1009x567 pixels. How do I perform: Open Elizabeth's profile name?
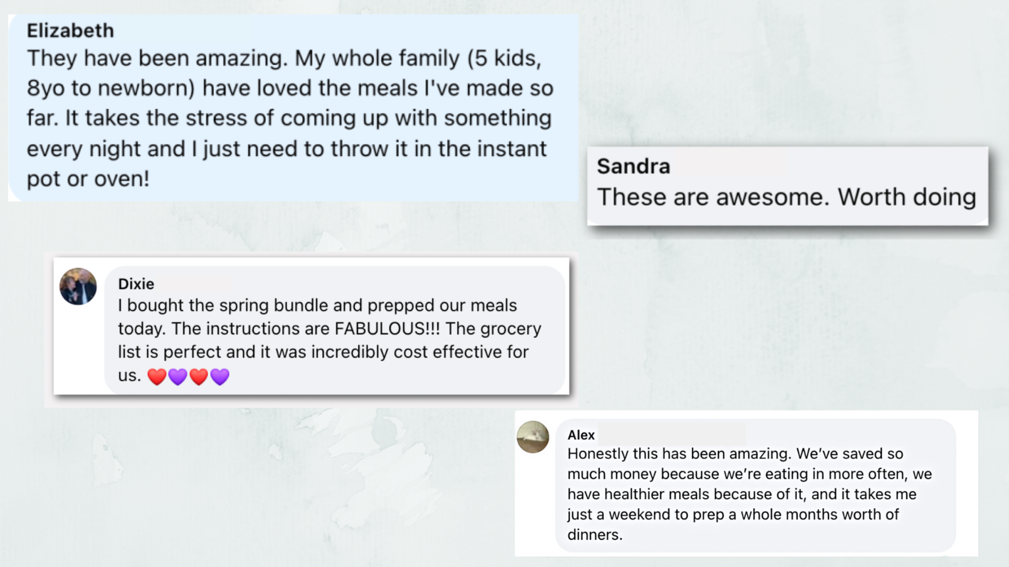(x=70, y=31)
